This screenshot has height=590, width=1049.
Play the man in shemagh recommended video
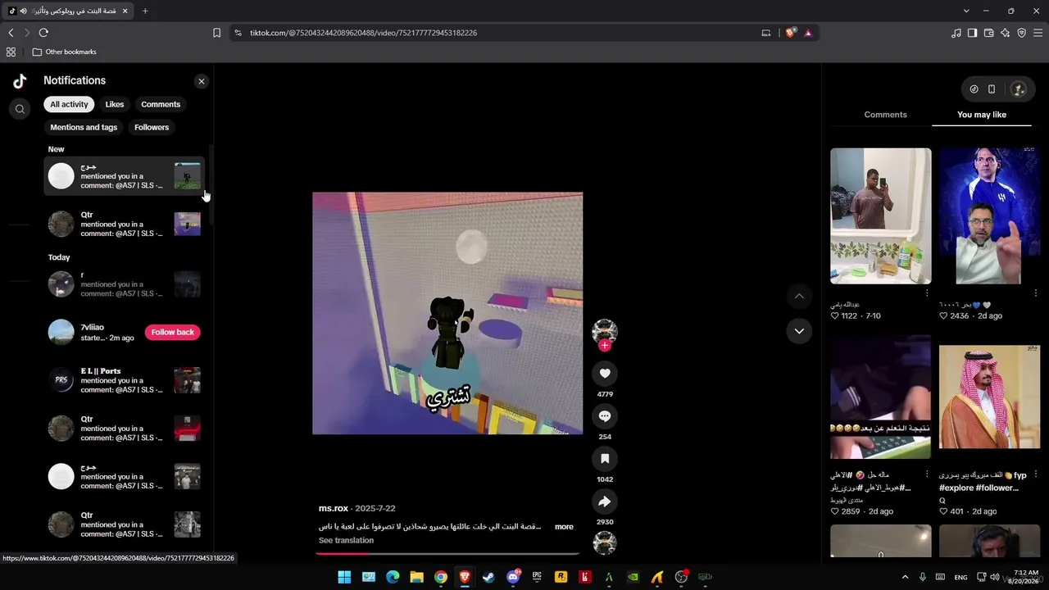pos(989,397)
